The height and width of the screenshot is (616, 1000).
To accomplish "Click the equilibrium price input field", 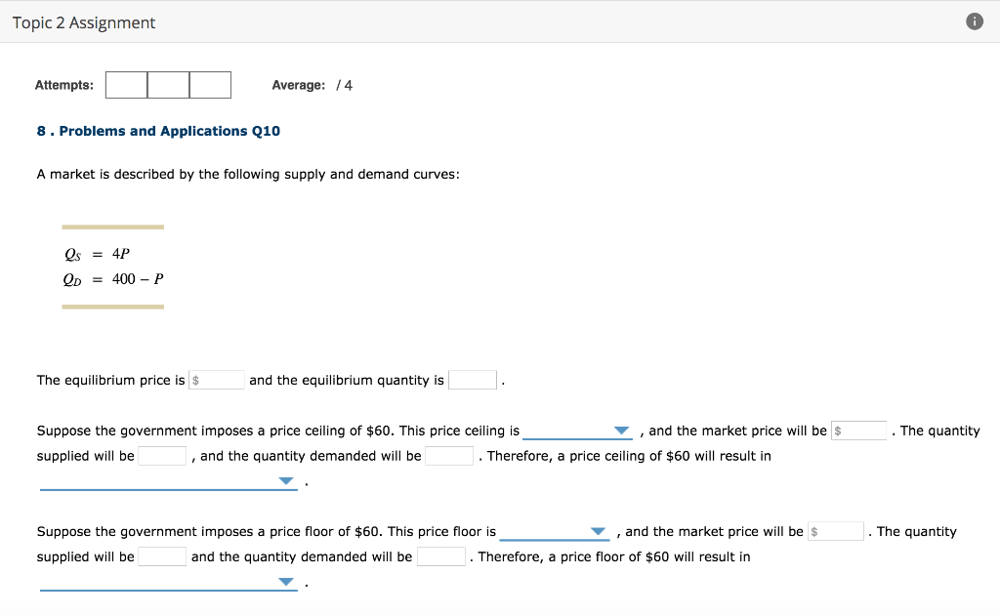I will click(216, 379).
